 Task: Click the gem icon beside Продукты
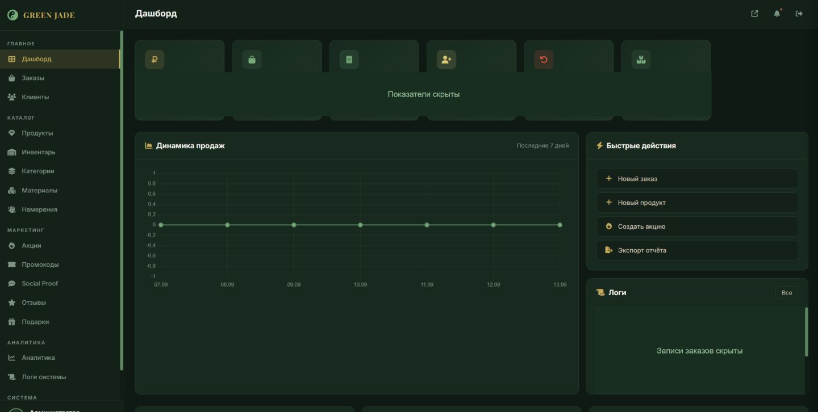tap(11, 133)
